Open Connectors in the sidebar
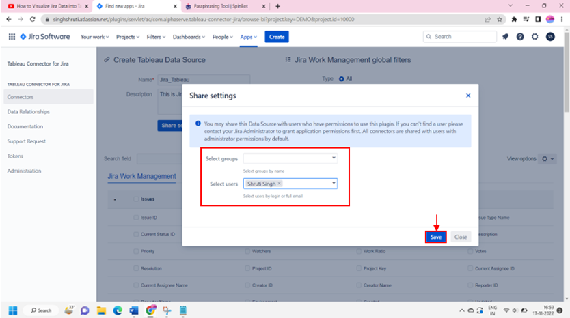 click(49, 97)
